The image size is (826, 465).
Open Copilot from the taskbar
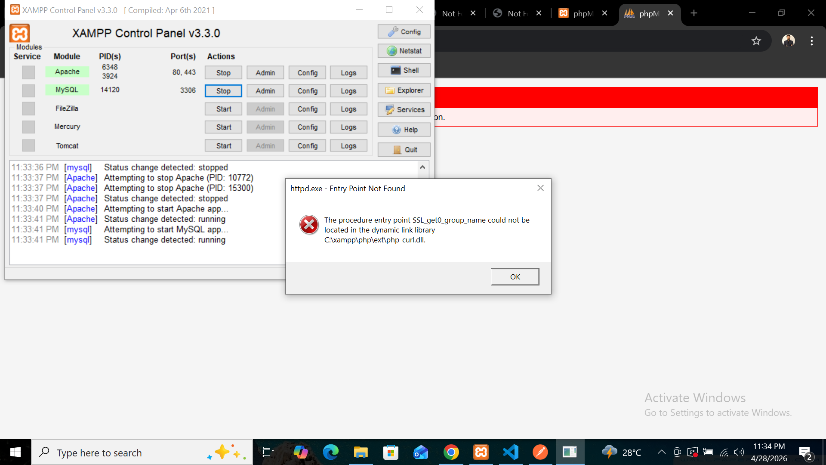[x=301, y=452]
